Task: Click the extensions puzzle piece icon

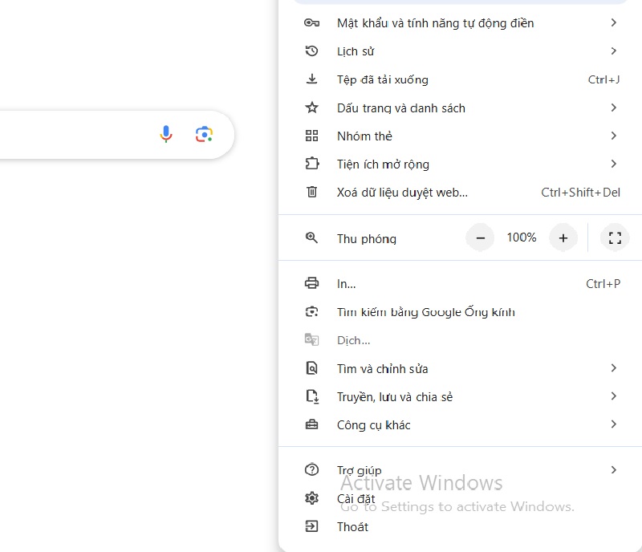Action: tap(312, 164)
